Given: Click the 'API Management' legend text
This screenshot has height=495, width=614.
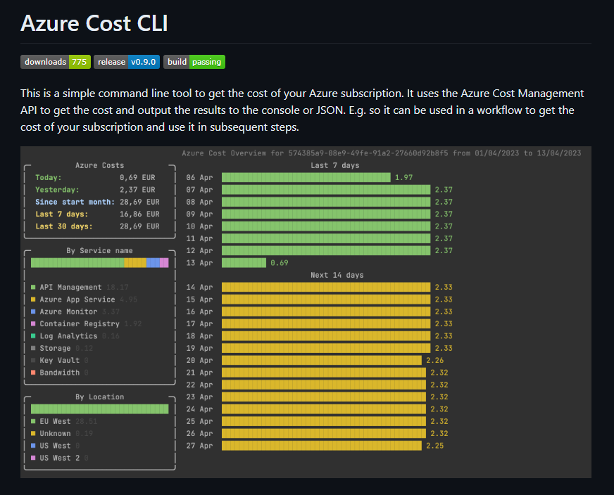Looking at the screenshot, I should 70,287.
